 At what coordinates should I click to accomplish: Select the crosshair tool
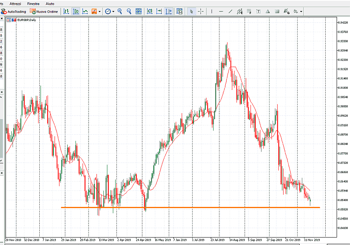tap(201, 11)
